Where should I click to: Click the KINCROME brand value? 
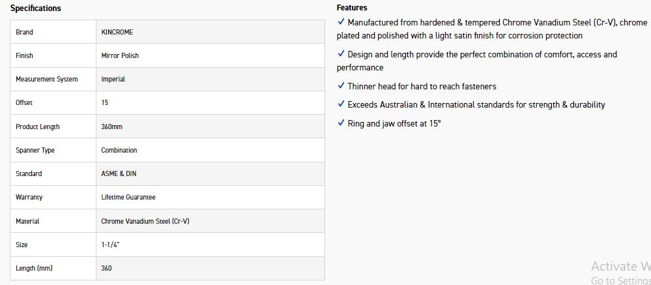(117, 32)
